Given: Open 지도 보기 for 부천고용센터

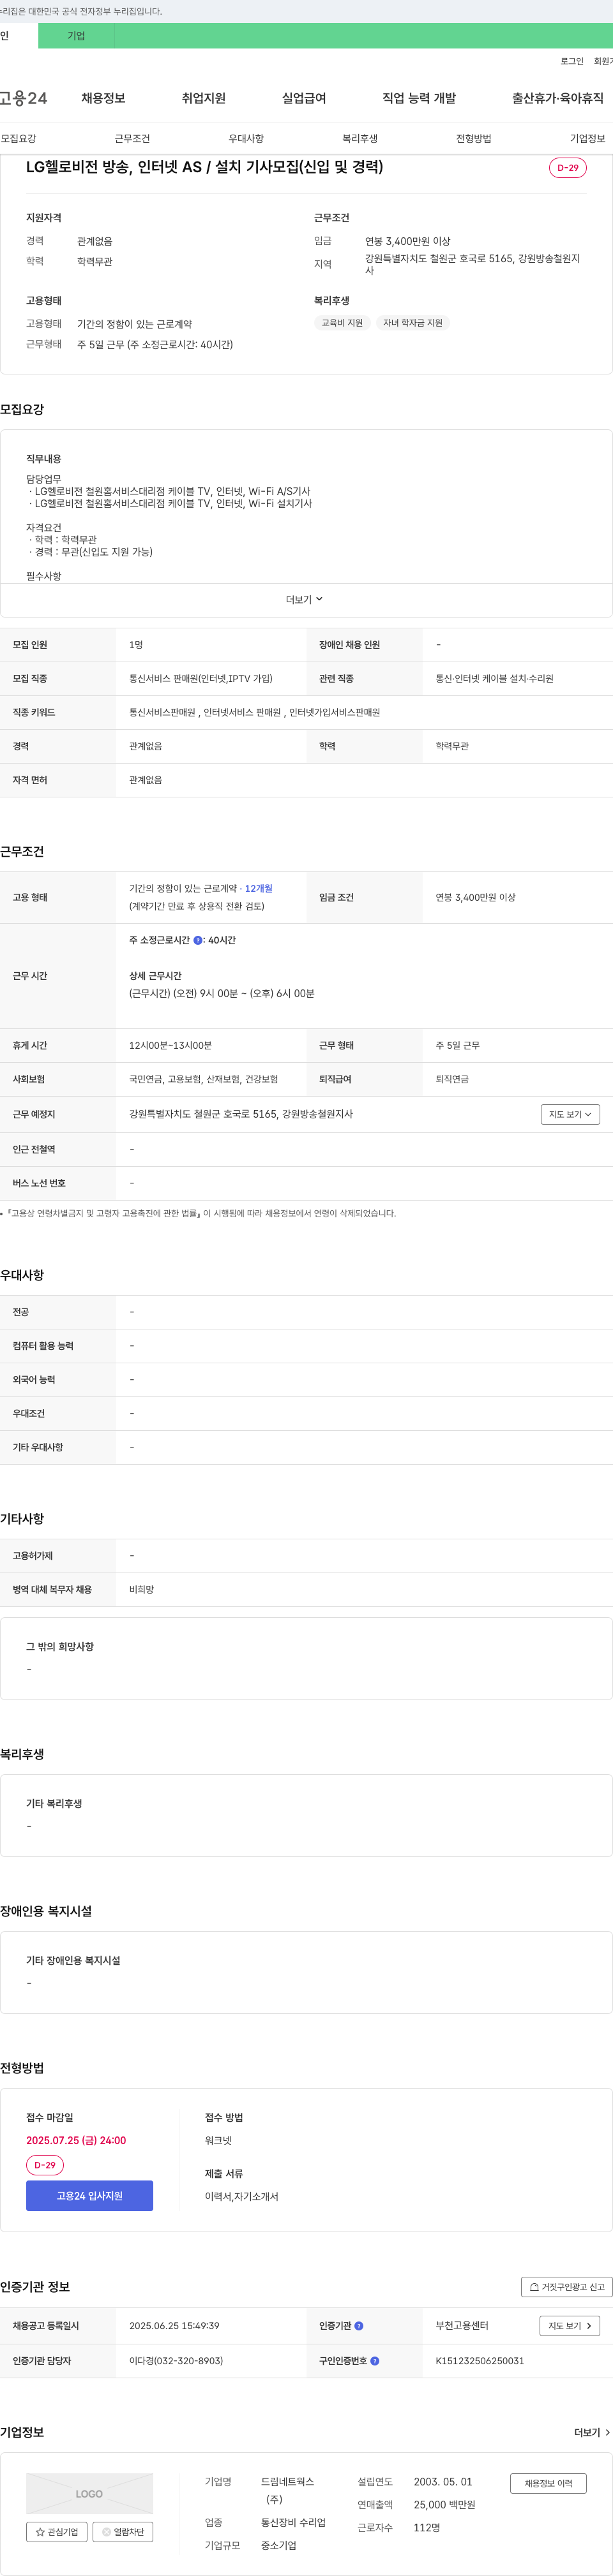Looking at the screenshot, I should tap(570, 2326).
